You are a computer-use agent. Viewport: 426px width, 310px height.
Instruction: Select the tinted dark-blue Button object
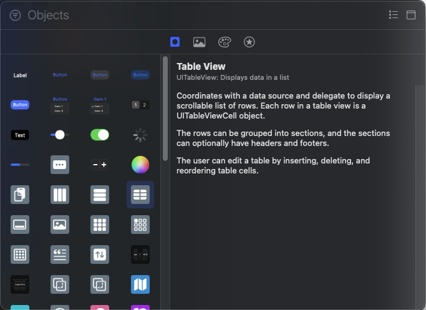[140, 75]
